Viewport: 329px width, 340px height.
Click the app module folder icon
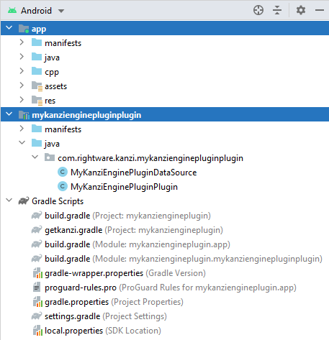[24, 29]
